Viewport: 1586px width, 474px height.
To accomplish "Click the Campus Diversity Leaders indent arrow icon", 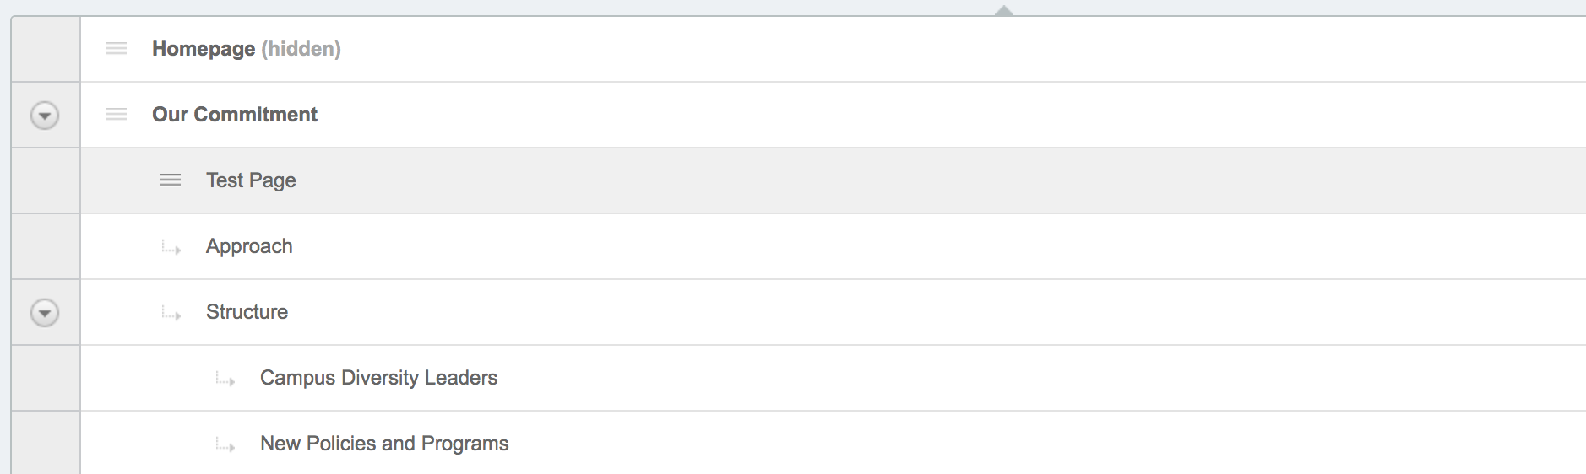I will pyautogui.click(x=225, y=380).
